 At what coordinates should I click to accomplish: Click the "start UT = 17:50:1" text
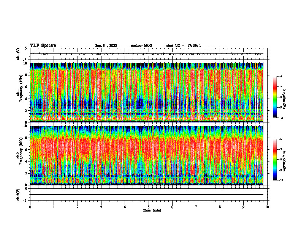coord(184,45)
